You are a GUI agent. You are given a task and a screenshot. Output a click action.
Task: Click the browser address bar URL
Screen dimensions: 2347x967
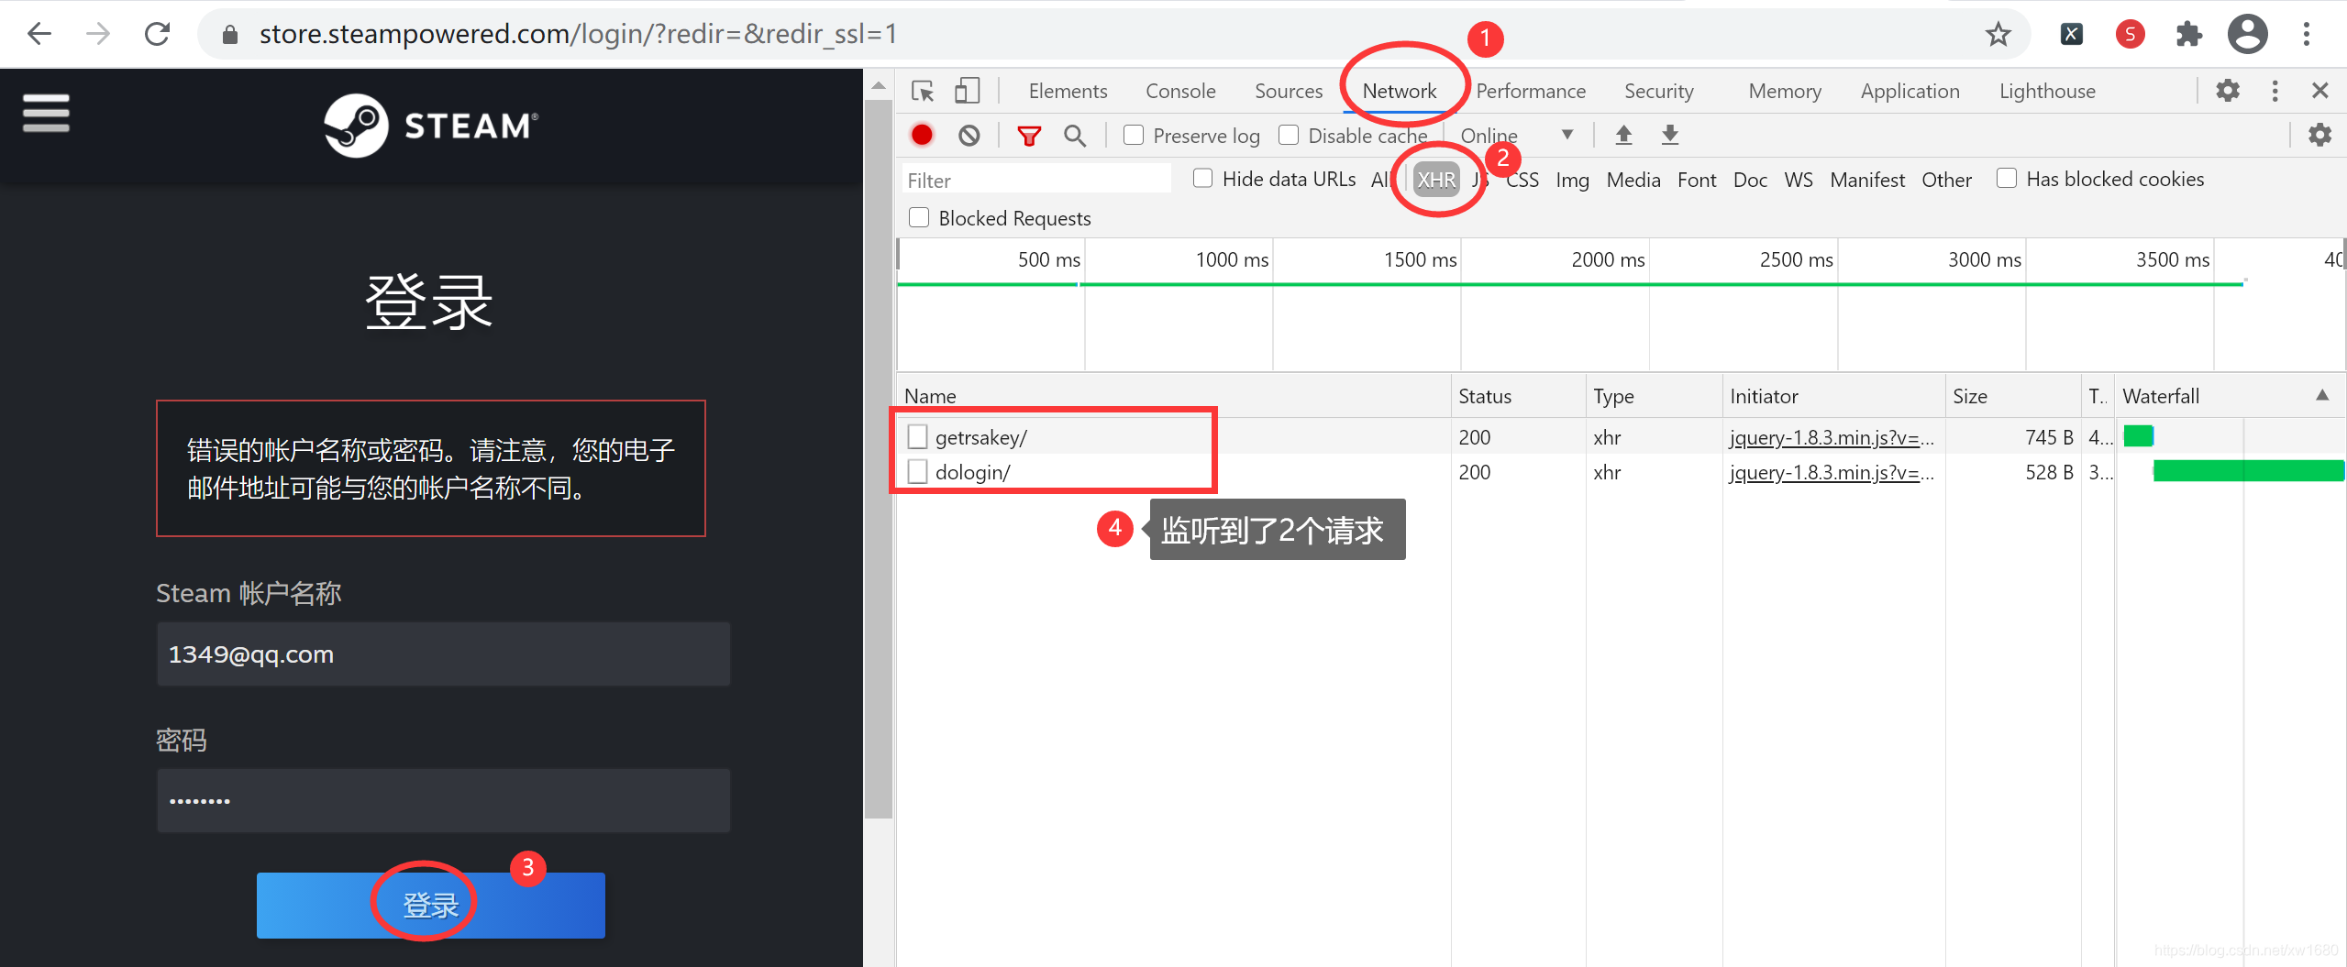578,34
